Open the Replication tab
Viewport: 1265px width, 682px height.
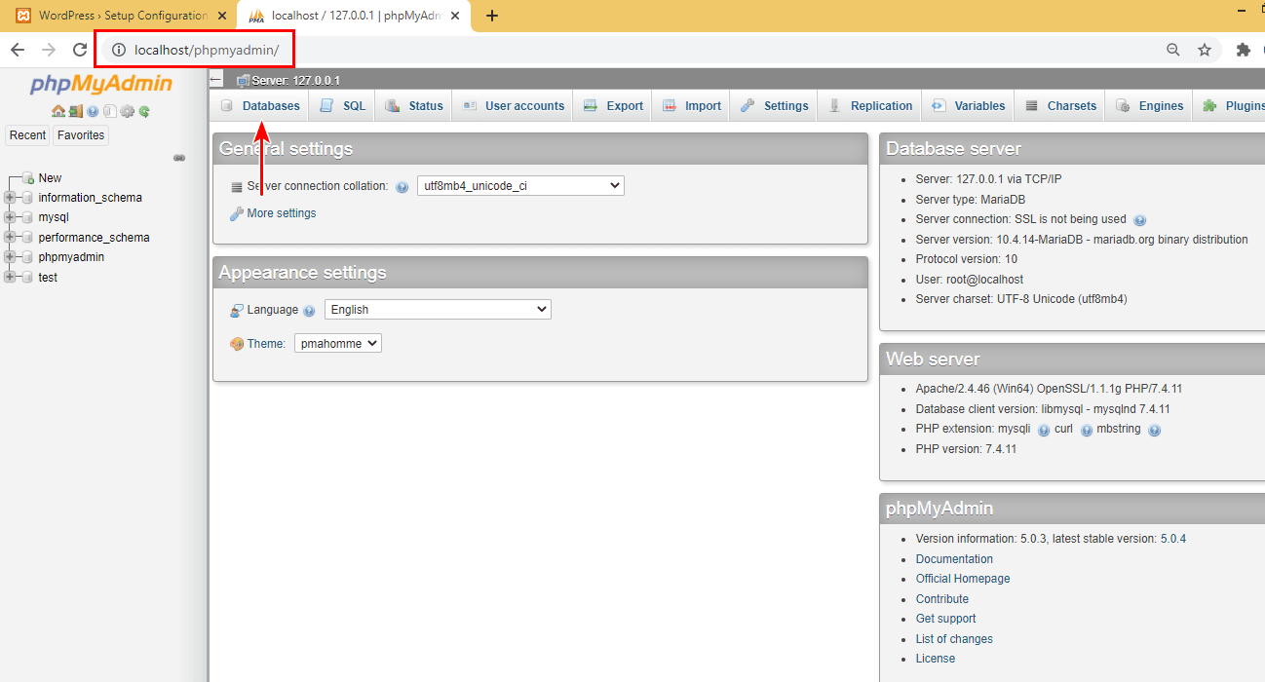[x=870, y=106]
